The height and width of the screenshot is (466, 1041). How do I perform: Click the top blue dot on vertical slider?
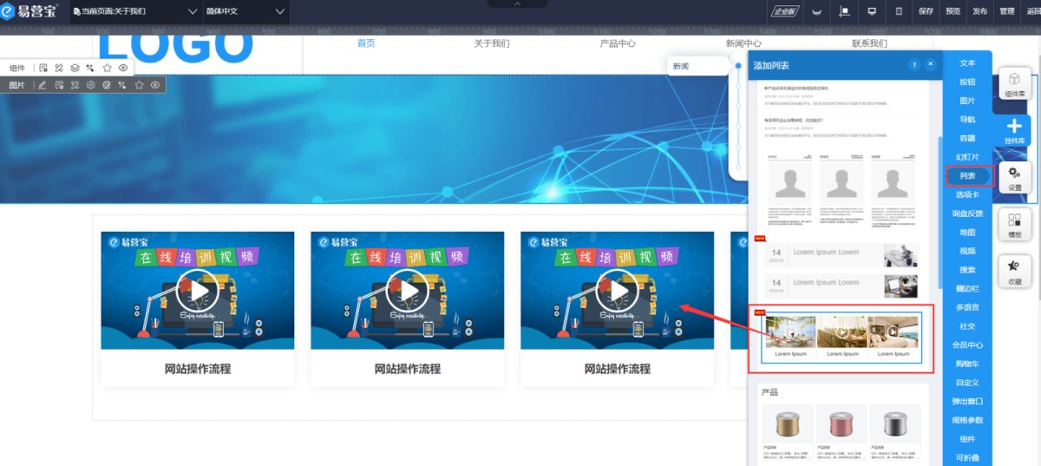click(738, 65)
